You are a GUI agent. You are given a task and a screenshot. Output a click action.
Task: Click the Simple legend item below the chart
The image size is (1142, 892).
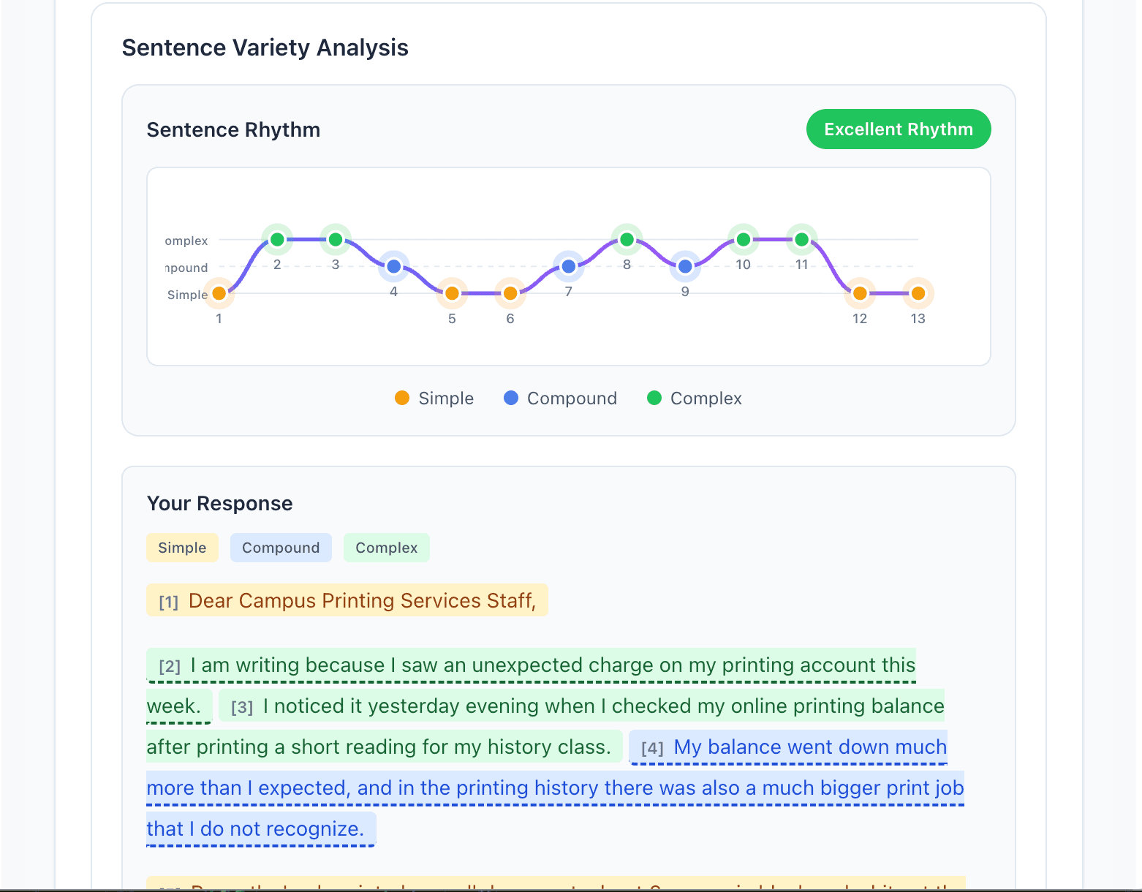434,398
